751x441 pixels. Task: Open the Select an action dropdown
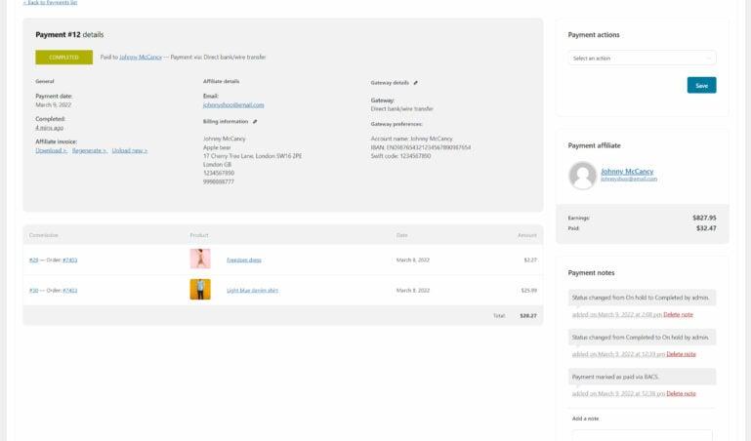(x=642, y=58)
